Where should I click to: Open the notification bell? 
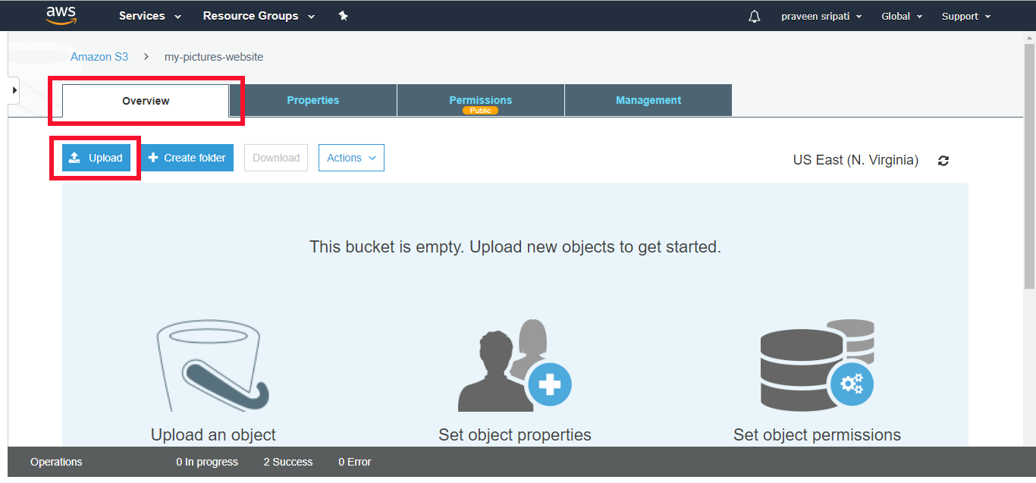754,15
